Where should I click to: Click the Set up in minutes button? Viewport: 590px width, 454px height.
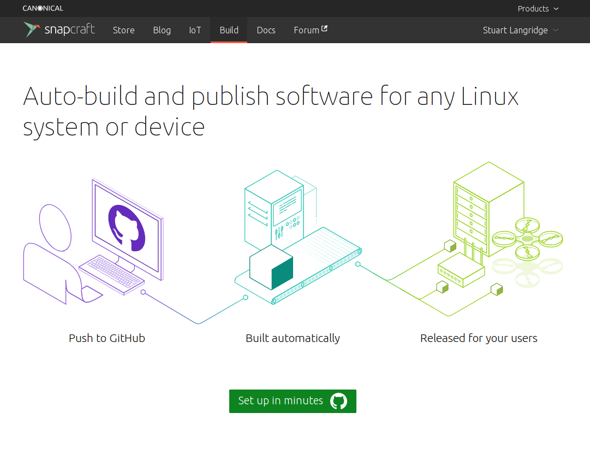click(293, 401)
